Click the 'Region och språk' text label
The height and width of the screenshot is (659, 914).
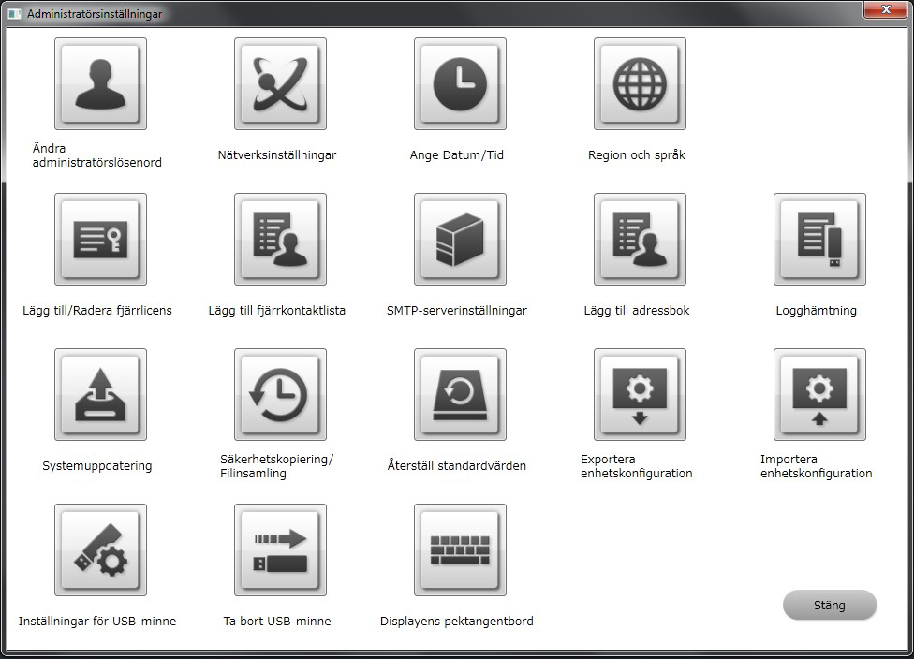click(x=637, y=155)
